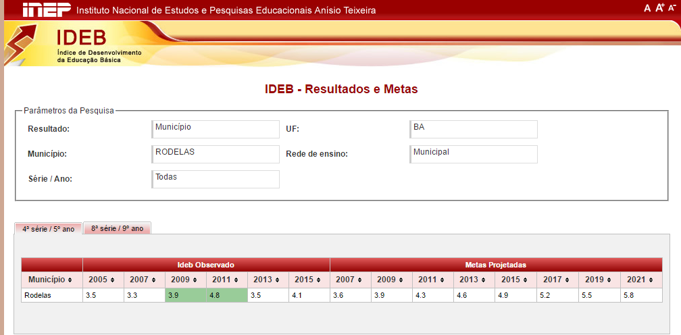Click the IDEB arrow logo

[20, 45]
